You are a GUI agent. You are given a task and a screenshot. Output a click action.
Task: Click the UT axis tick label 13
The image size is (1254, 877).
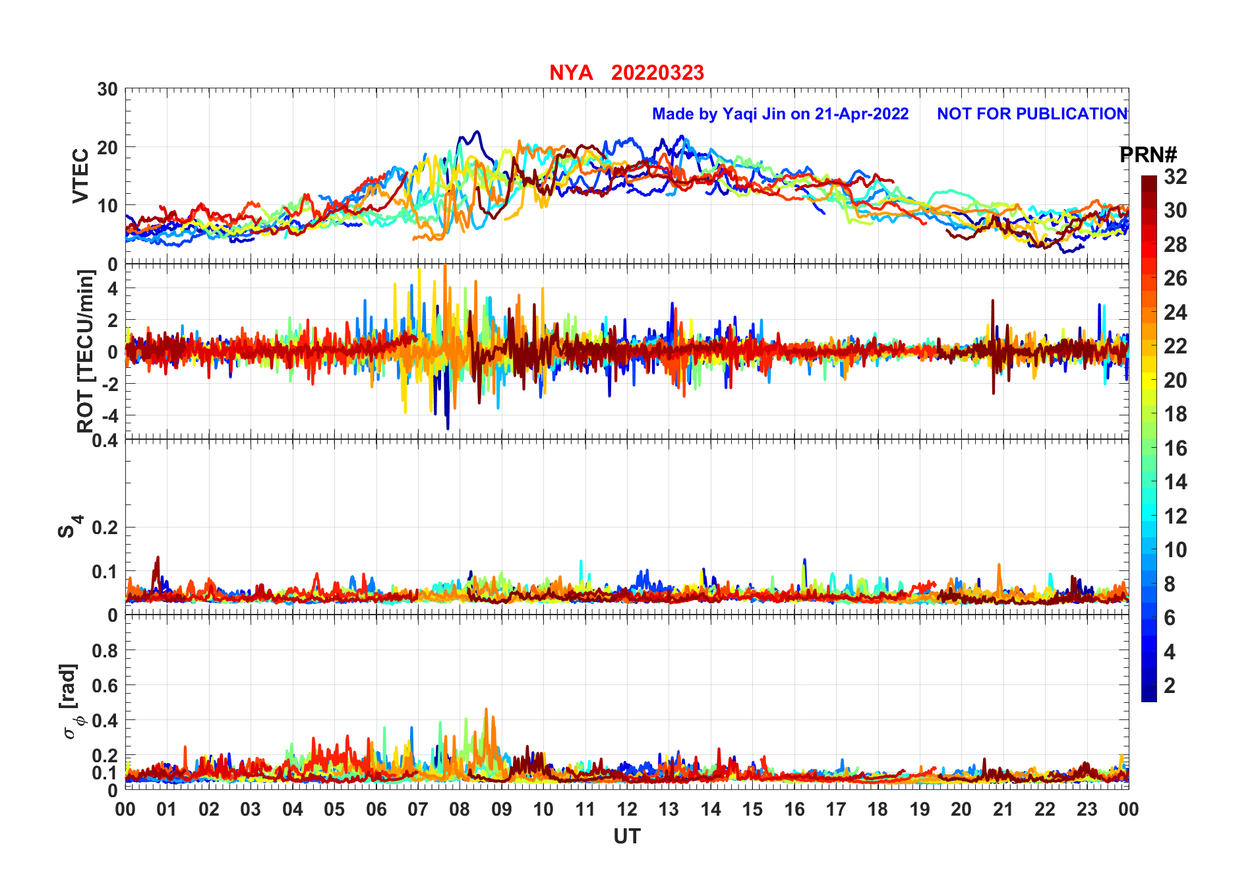[669, 810]
